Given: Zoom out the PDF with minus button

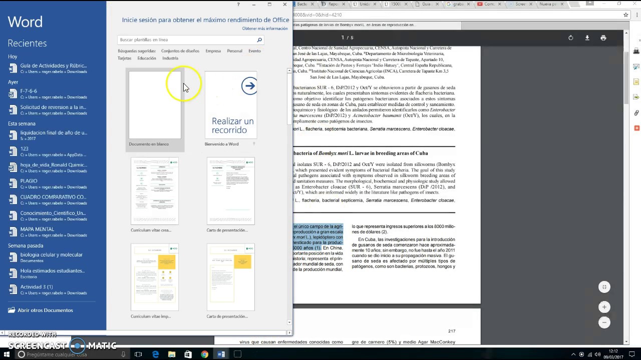Looking at the screenshot, I should coord(604,322).
